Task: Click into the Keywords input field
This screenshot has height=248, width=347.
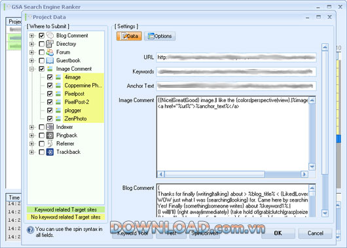Action: [236, 72]
